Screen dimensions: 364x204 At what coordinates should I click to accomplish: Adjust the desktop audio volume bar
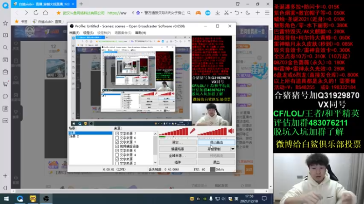(212, 131)
